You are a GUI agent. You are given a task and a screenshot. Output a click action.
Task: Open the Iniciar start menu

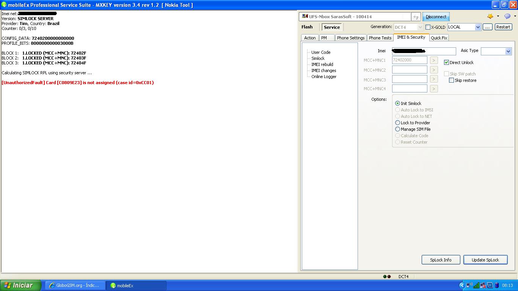(21, 285)
